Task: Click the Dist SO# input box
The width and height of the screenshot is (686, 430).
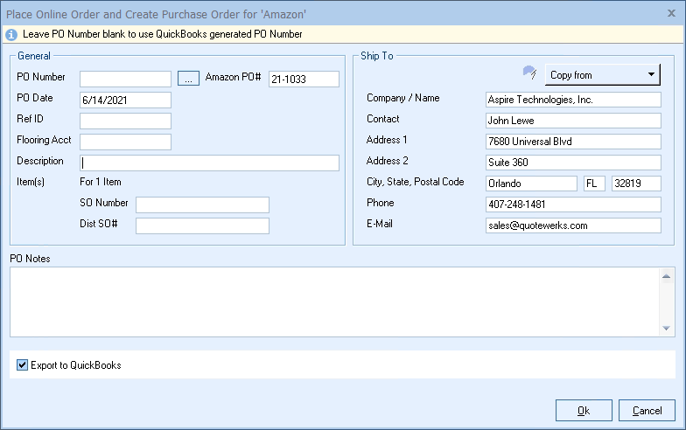Action: (x=202, y=225)
